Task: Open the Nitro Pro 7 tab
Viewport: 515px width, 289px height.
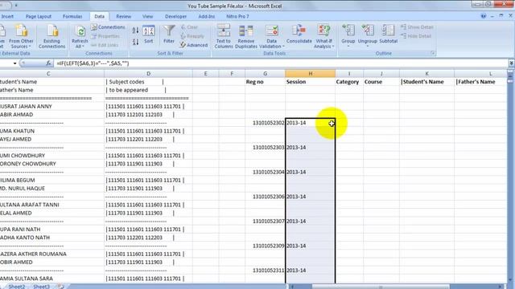Action: coord(237,16)
